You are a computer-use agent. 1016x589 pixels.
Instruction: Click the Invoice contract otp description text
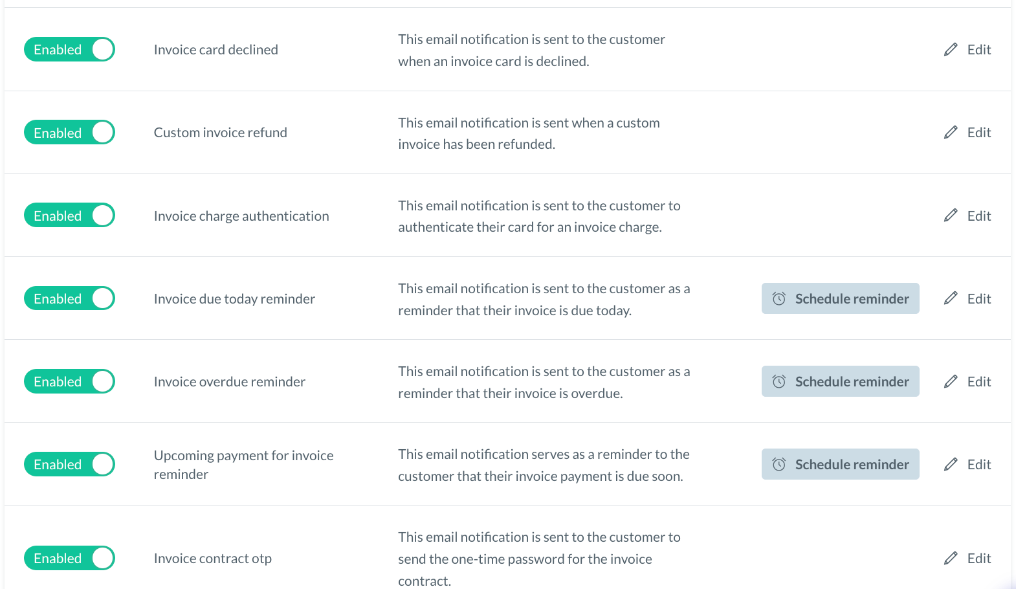[x=538, y=559]
